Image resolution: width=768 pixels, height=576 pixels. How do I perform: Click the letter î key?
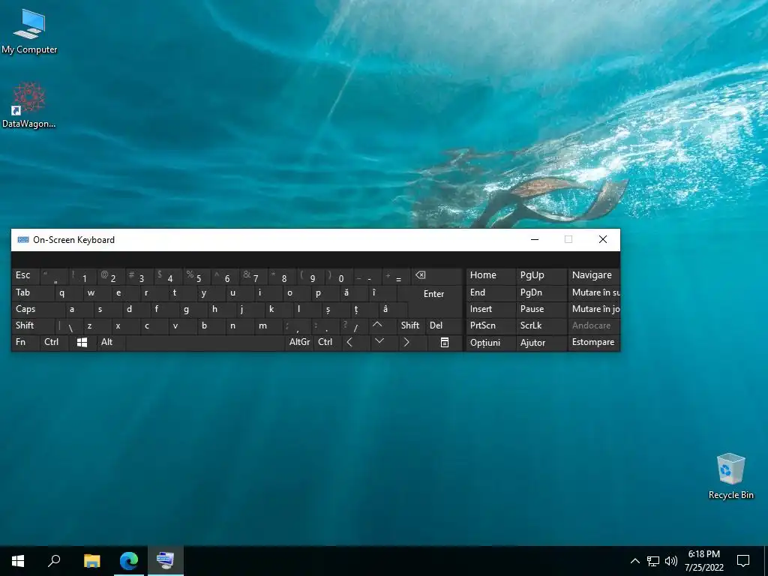click(x=382, y=293)
